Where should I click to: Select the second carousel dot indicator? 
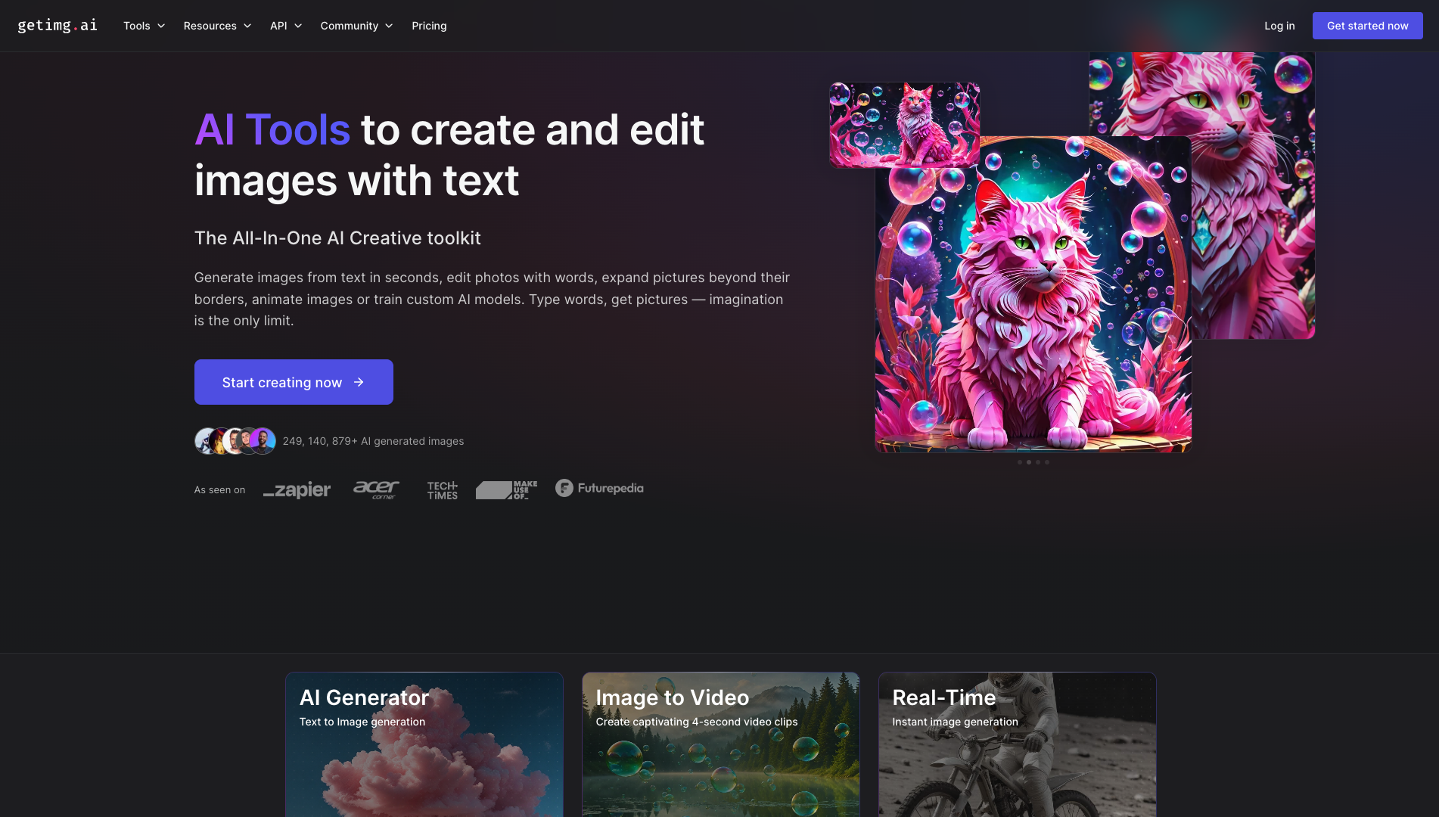point(1029,462)
